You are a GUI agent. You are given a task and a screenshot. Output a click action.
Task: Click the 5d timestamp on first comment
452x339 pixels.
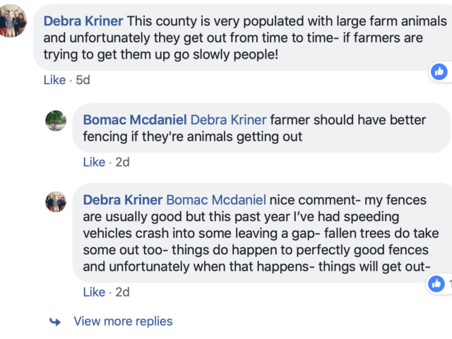tap(83, 80)
